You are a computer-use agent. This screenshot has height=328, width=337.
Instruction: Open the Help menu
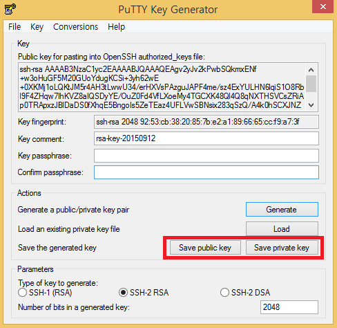(116, 27)
